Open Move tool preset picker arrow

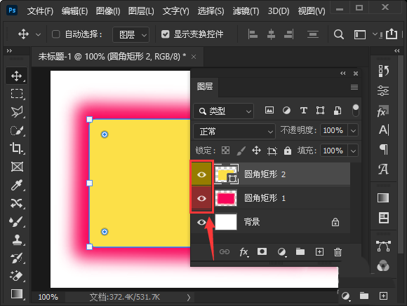tap(38, 34)
